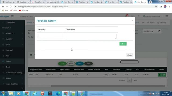Open the notifications bell icon

tap(126, 16)
